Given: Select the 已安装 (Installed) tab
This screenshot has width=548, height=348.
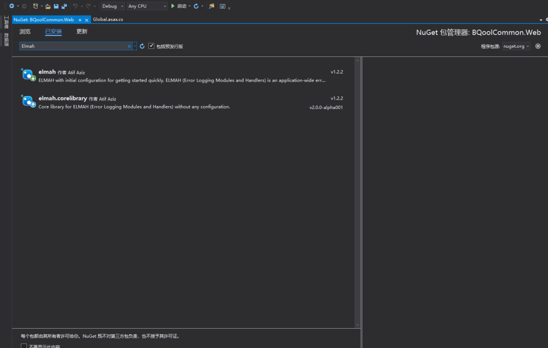Looking at the screenshot, I should point(53,32).
